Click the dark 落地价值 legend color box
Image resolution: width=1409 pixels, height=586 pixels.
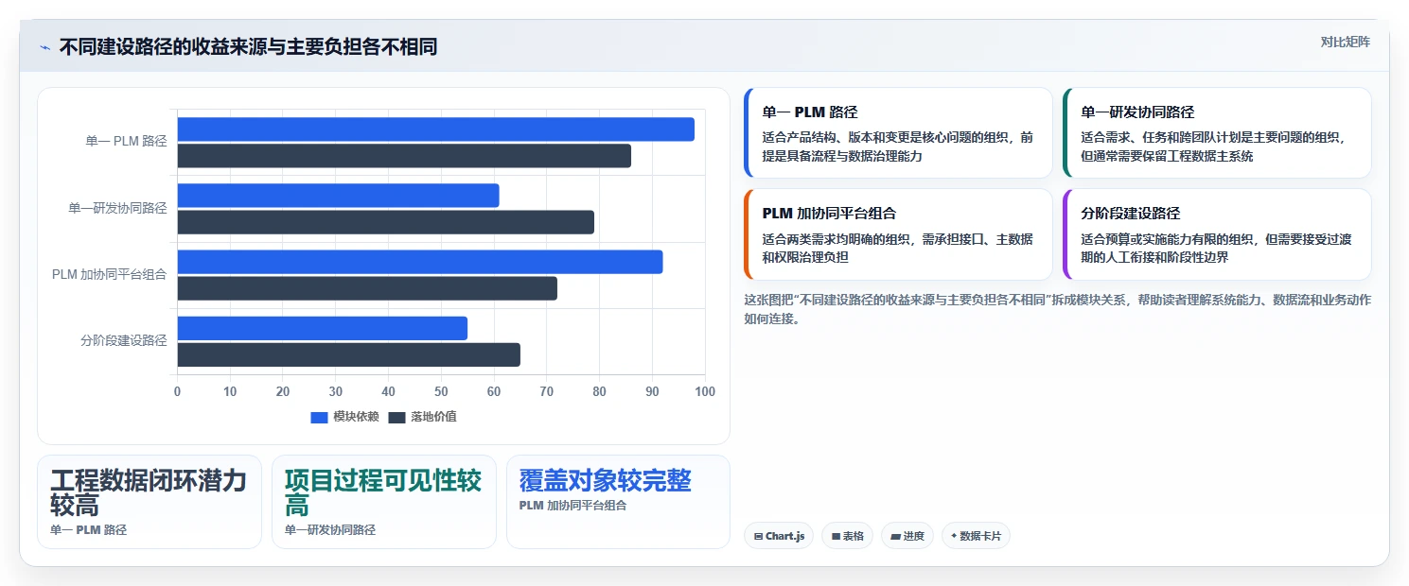[x=396, y=418]
